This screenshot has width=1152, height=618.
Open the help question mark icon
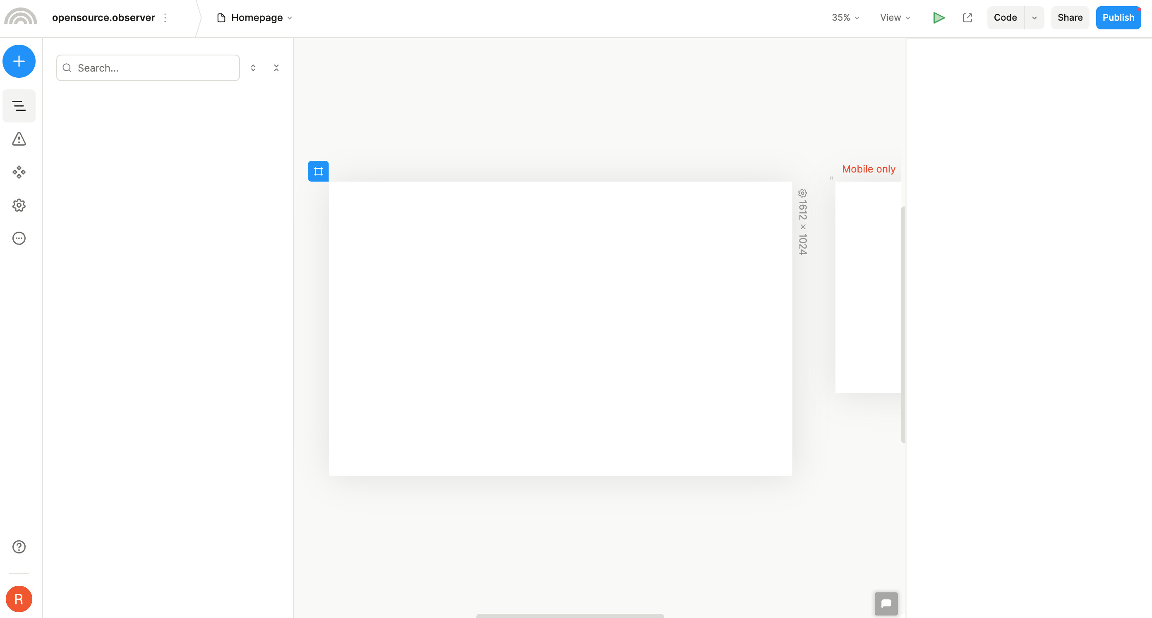(19, 547)
